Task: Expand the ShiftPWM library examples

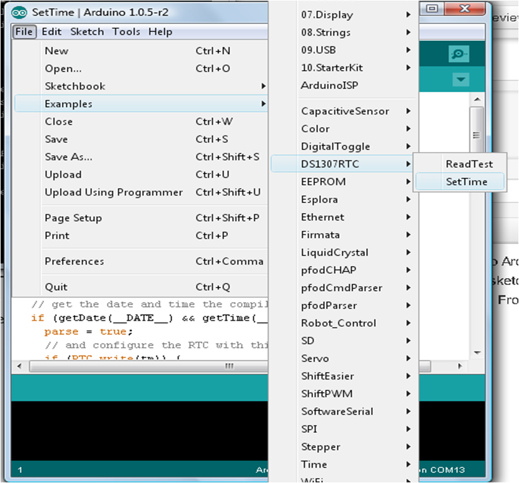Action: pos(343,394)
